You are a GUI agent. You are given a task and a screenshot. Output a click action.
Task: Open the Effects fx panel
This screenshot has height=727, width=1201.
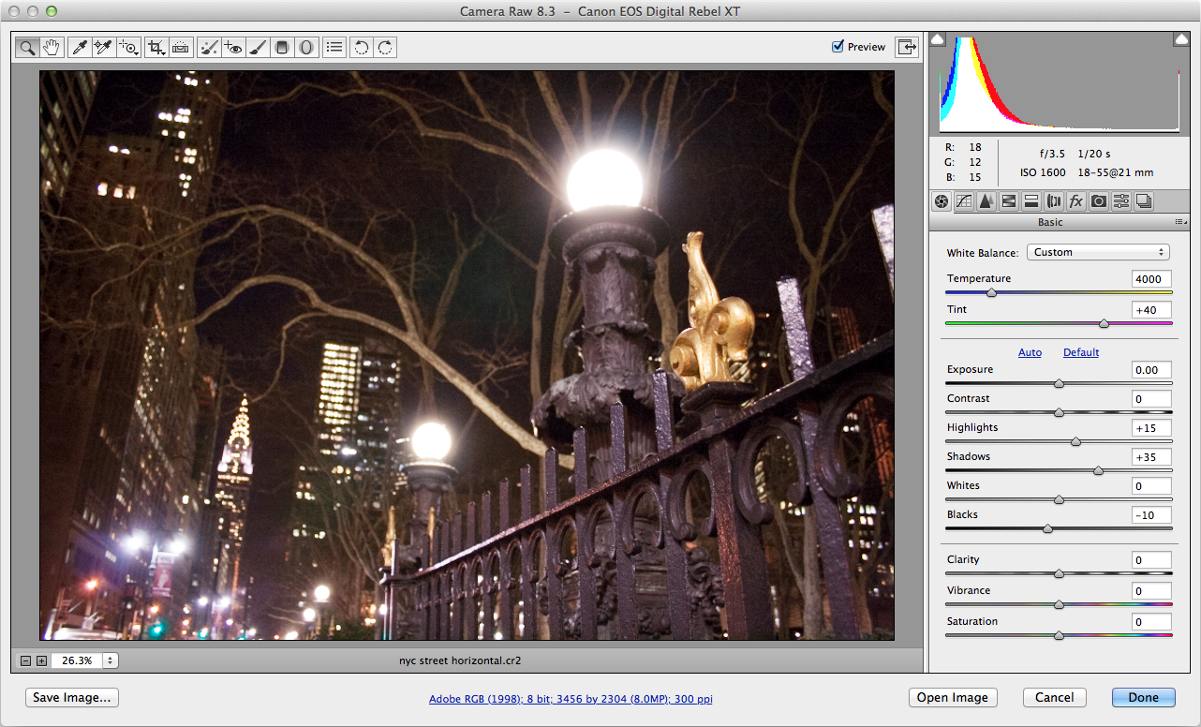point(1075,200)
